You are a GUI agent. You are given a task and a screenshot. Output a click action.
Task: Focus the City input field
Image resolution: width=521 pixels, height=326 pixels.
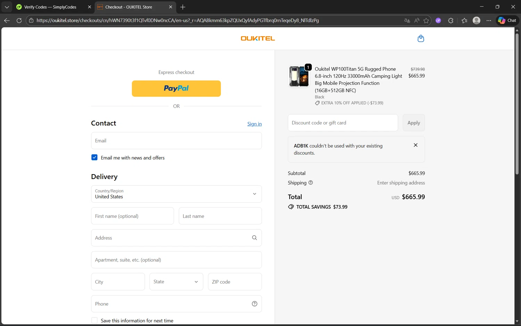point(118,282)
